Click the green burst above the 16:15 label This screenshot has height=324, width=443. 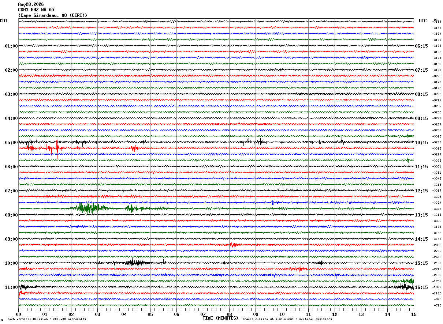point(403,281)
